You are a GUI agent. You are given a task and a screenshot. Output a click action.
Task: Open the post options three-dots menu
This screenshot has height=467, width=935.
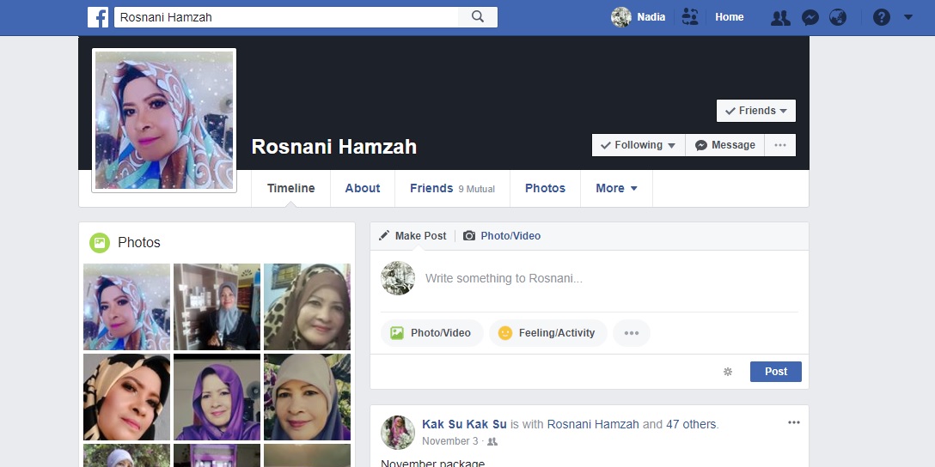coord(794,423)
